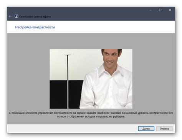Click the back arrow in title bar
This screenshot has height=140, width=182.
pos(10,16)
